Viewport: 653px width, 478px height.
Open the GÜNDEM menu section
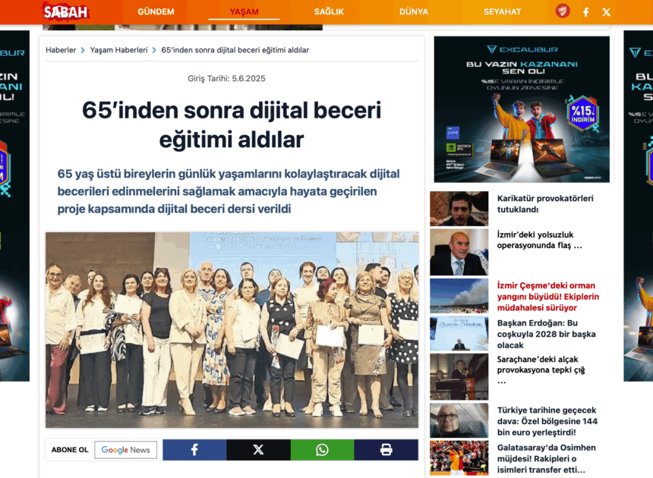[156, 12]
